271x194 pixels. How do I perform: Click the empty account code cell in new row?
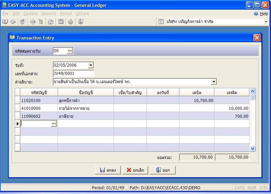click(36, 124)
